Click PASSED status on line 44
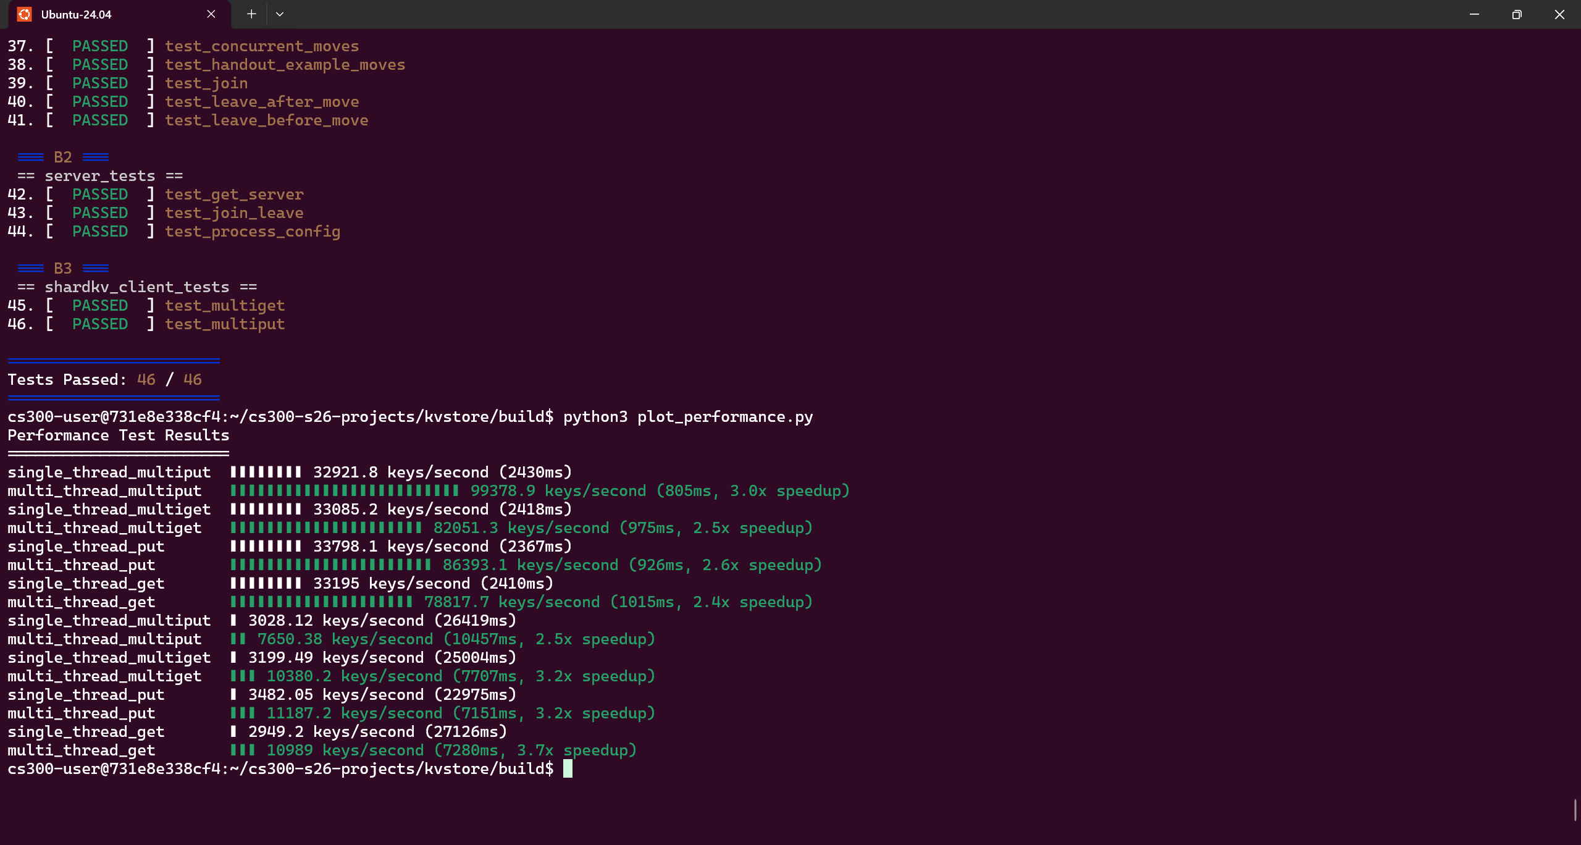1581x845 pixels. click(100, 232)
